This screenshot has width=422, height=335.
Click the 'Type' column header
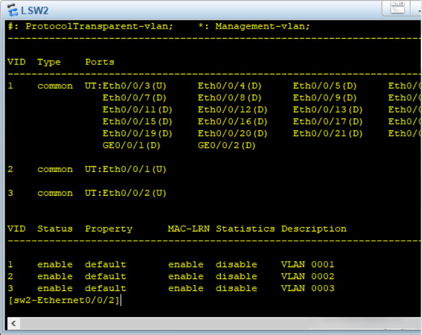(49, 62)
